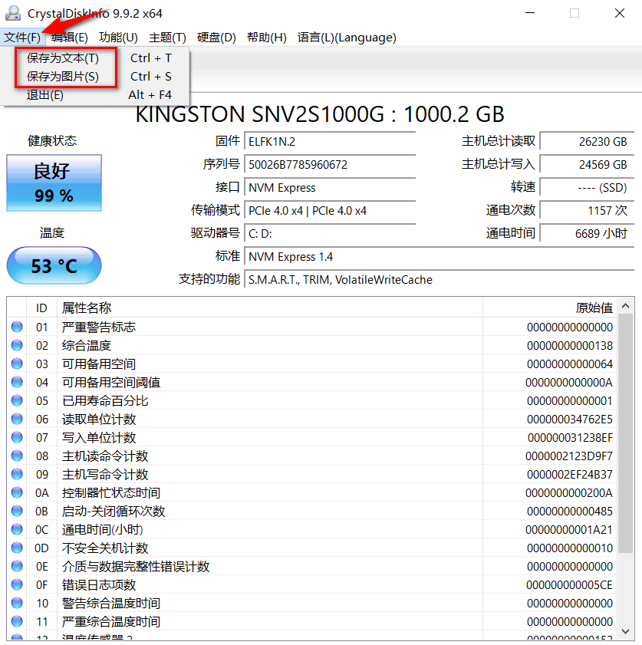Screen dimensions: 642x645
Task: Click the status dot for 08 主机读命令计数
Action: click(17, 456)
